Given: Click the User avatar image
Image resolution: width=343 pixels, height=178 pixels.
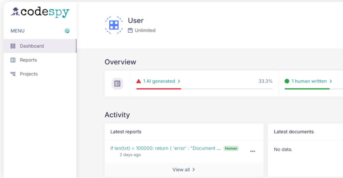Looking at the screenshot, I should click(114, 25).
